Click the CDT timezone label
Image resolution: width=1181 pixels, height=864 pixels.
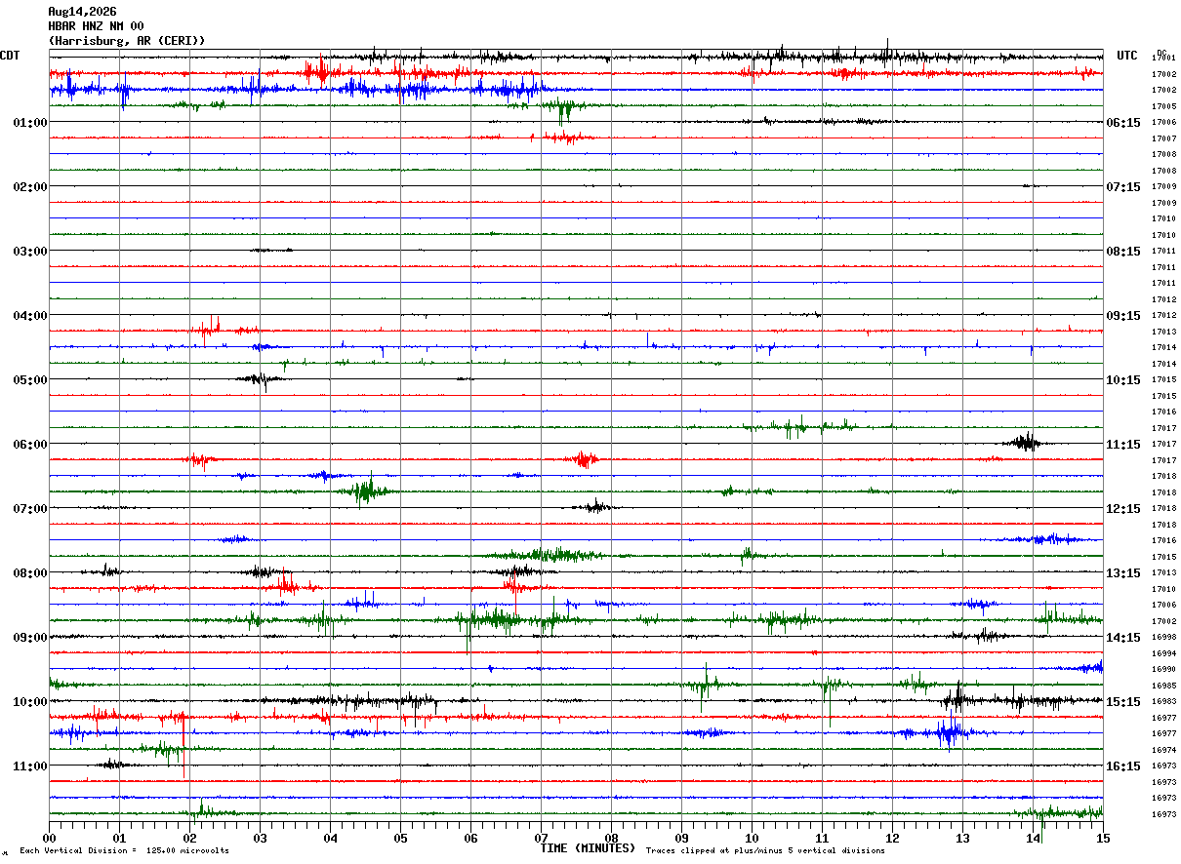click(x=11, y=56)
